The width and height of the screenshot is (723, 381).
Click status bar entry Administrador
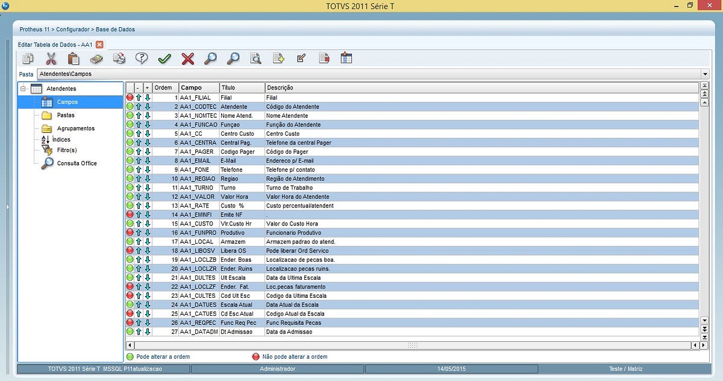click(x=277, y=368)
